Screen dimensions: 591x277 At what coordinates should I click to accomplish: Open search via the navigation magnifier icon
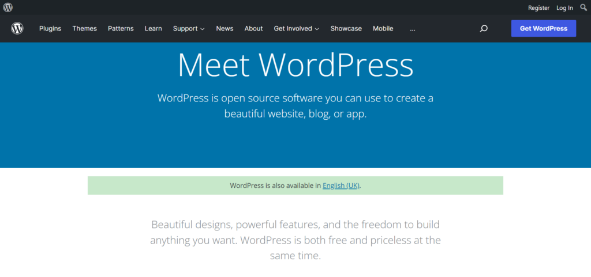[x=484, y=29]
